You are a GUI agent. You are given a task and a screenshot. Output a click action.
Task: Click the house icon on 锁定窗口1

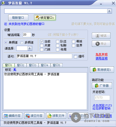tap(38, 17)
